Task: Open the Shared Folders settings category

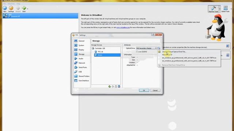Action: click(x=82, y=76)
